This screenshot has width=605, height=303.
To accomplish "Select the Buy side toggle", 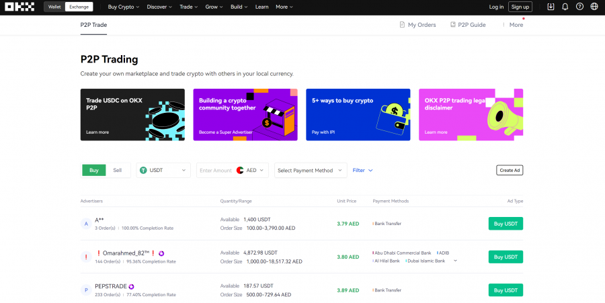I will coord(93,170).
